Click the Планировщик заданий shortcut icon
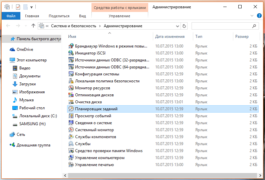Image resolution: width=265 pixels, height=180 pixels. tap(71, 109)
